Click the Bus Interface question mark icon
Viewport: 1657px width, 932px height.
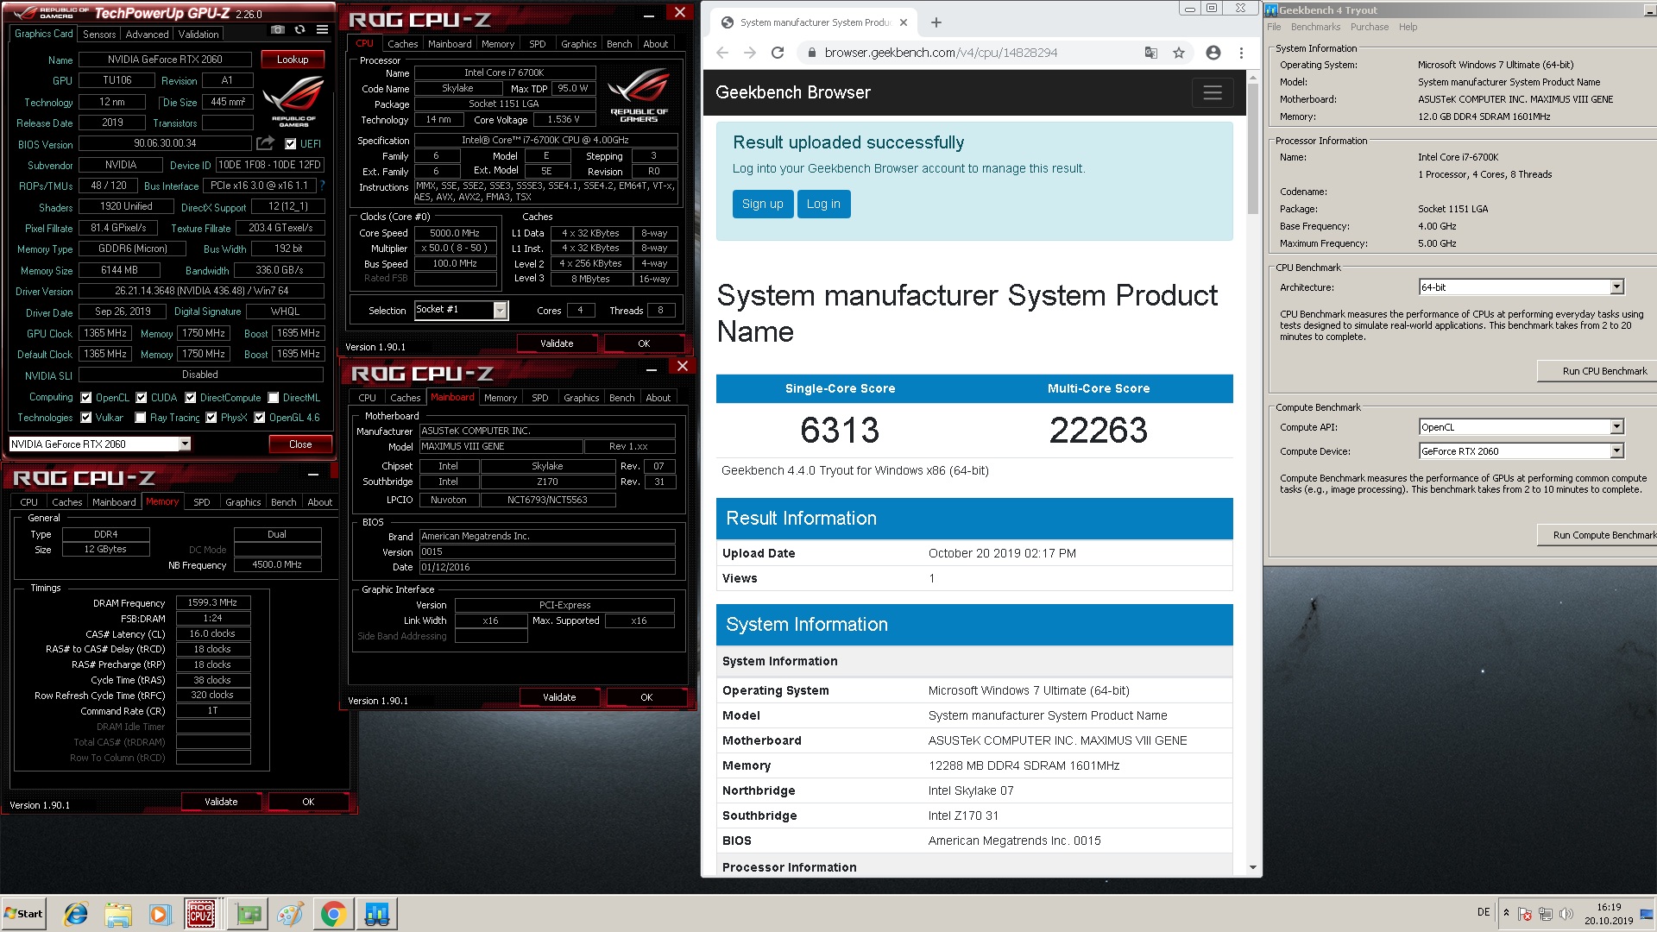(x=322, y=186)
